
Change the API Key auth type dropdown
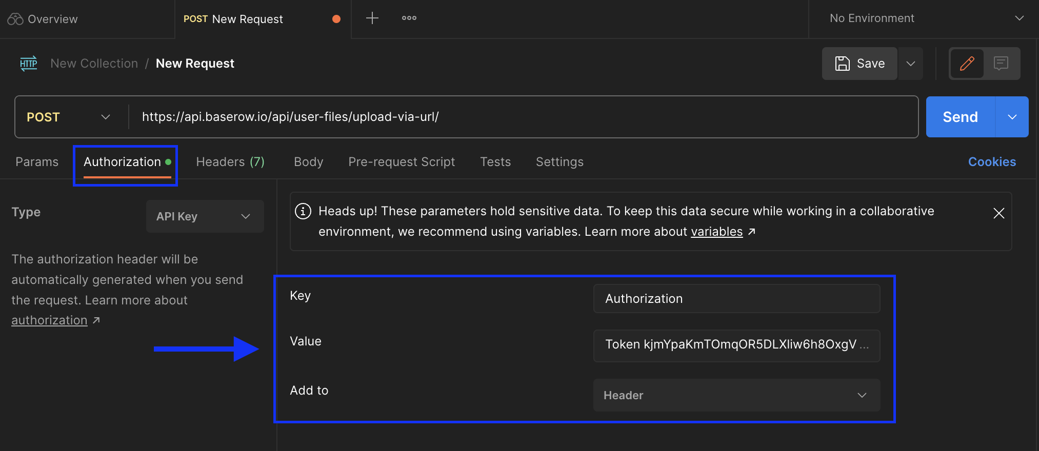click(205, 216)
